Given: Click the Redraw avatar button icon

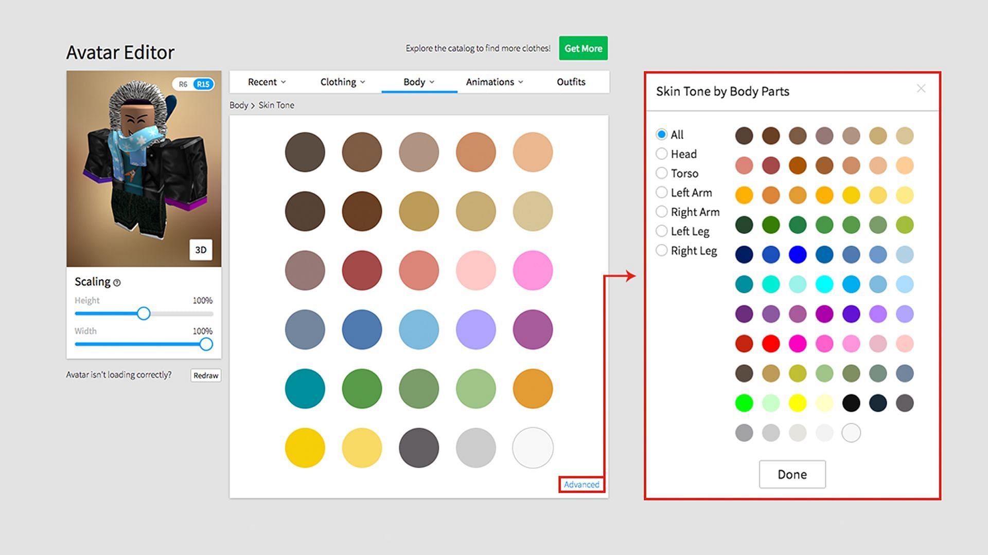Looking at the screenshot, I should point(207,375).
